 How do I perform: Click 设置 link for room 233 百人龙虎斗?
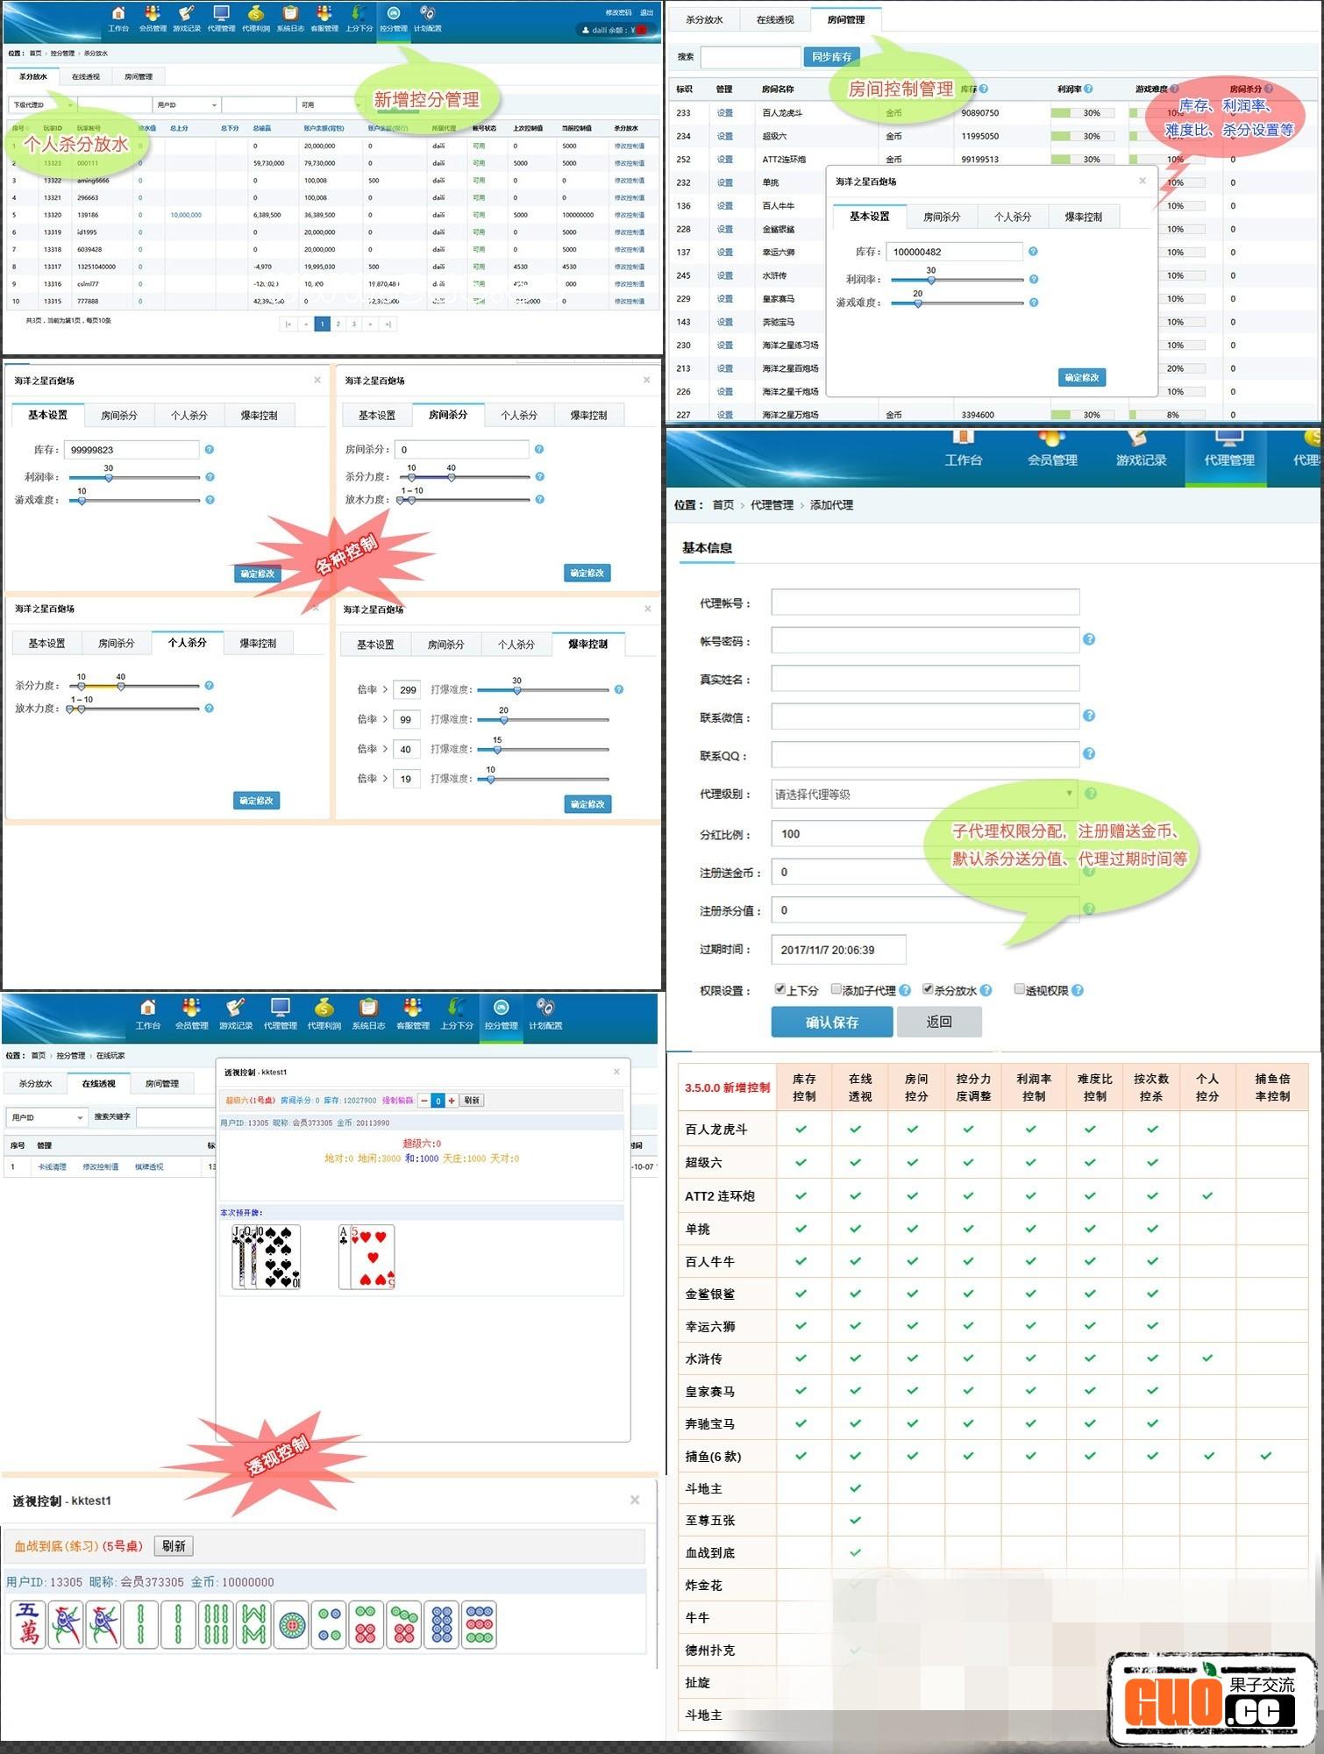coord(725,113)
